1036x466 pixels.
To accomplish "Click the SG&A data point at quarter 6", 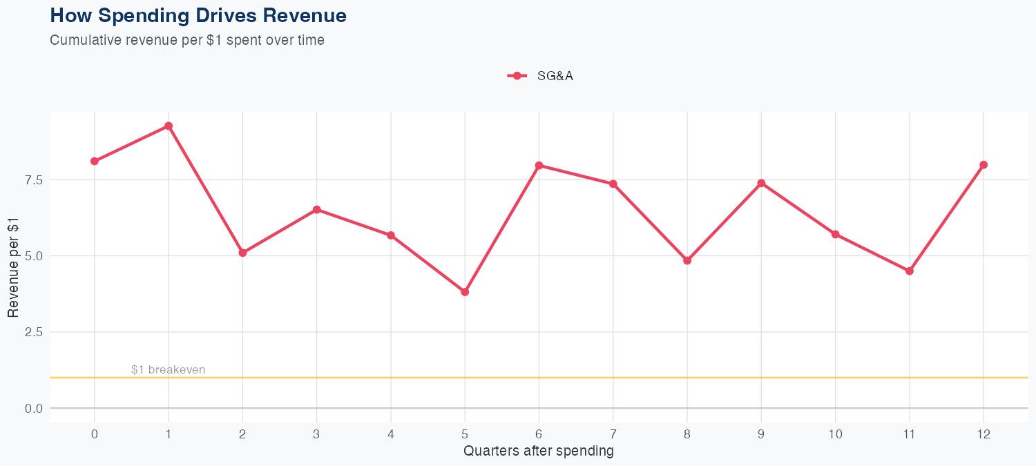I will coord(539,166).
